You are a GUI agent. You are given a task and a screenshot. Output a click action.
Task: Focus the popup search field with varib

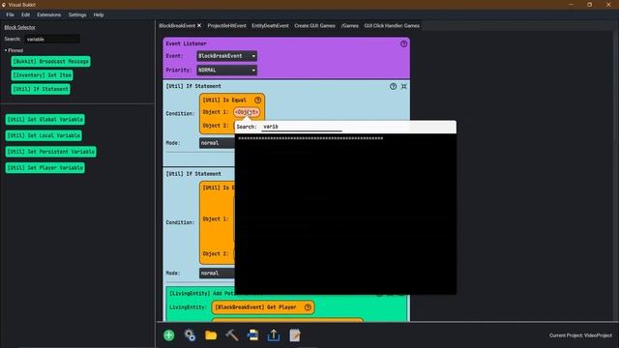click(x=302, y=127)
